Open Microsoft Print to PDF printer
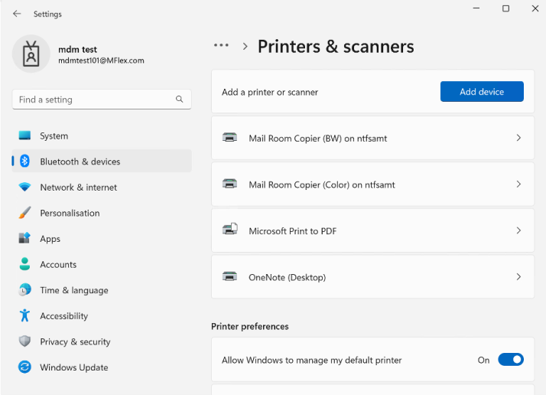The width and height of the screenshot is (546, 395). [x=372, y=230]
